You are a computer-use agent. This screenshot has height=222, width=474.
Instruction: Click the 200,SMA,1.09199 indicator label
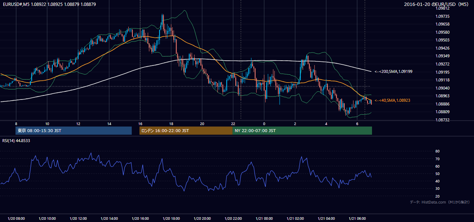coord(394,71)
